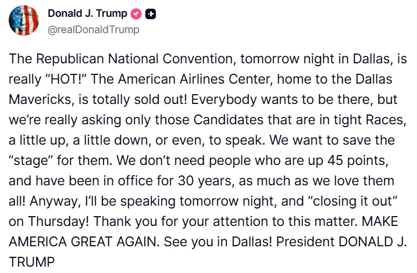The height and width of the screenshot is (273, 417).
Task: Click the final word "TRUMP" at post end
Action: (x=31, y=262)
